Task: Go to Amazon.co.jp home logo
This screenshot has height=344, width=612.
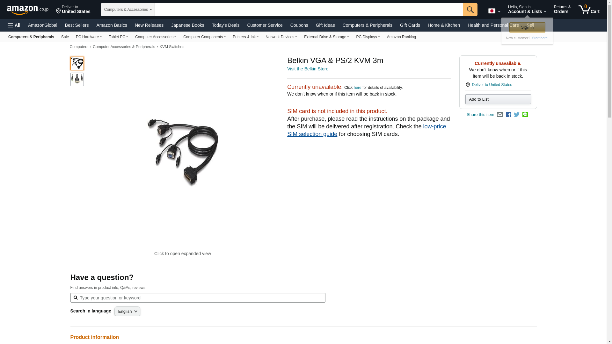Action: [28, 10]
